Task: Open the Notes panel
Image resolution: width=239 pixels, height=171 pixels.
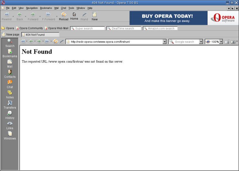Action: point(10,94)
